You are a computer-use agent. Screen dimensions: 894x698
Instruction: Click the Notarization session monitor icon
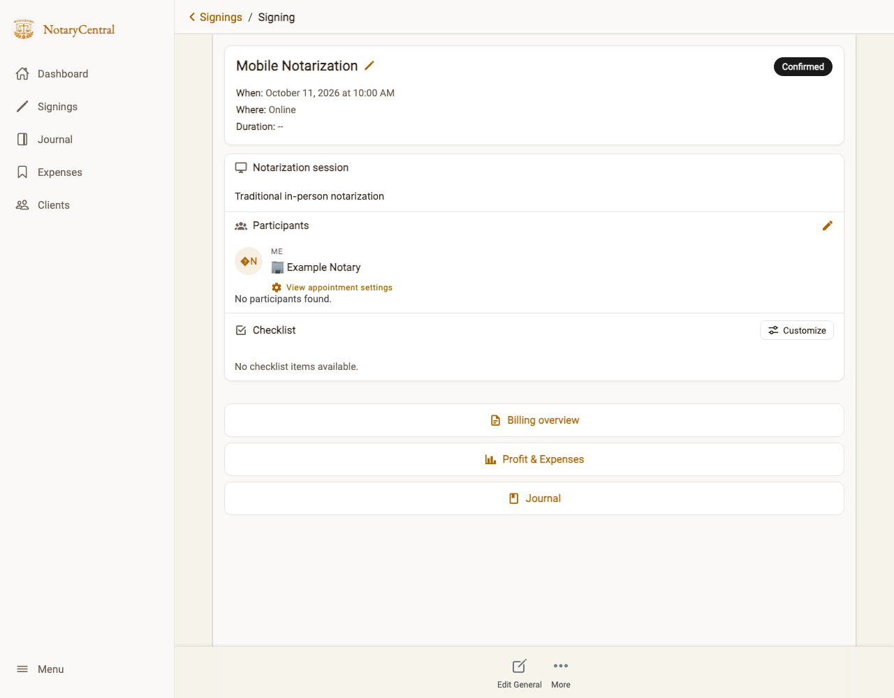(x=241, y=168)
